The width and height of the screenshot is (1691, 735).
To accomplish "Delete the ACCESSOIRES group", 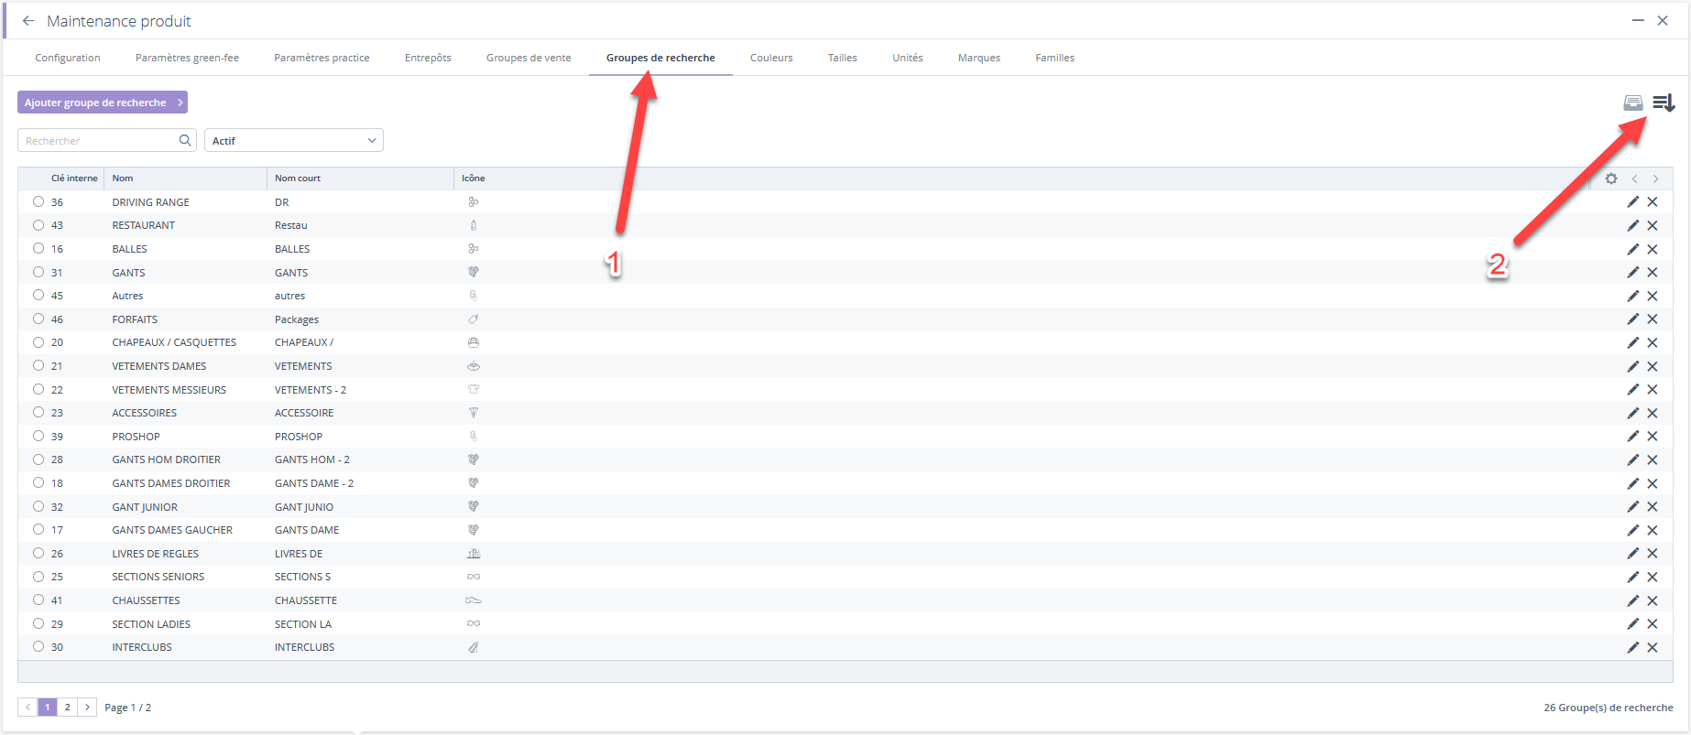I will click(x=1653, y=413).
